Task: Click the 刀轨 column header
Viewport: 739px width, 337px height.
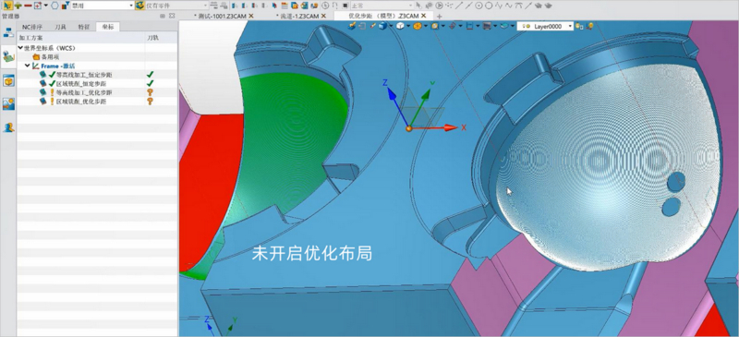Action: coord(161,37)
